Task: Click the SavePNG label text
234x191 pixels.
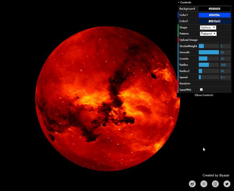Action: (185, 90)
